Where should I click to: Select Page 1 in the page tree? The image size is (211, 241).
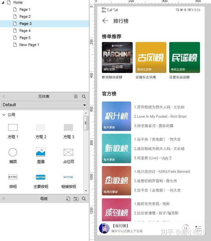pyautogui.click(x=25, y=9)
